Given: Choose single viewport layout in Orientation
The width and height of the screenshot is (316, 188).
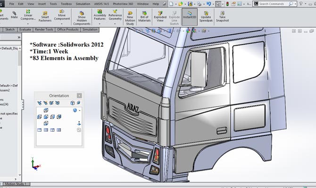Looking at the screenshot, I should click(x=39, y=130).
